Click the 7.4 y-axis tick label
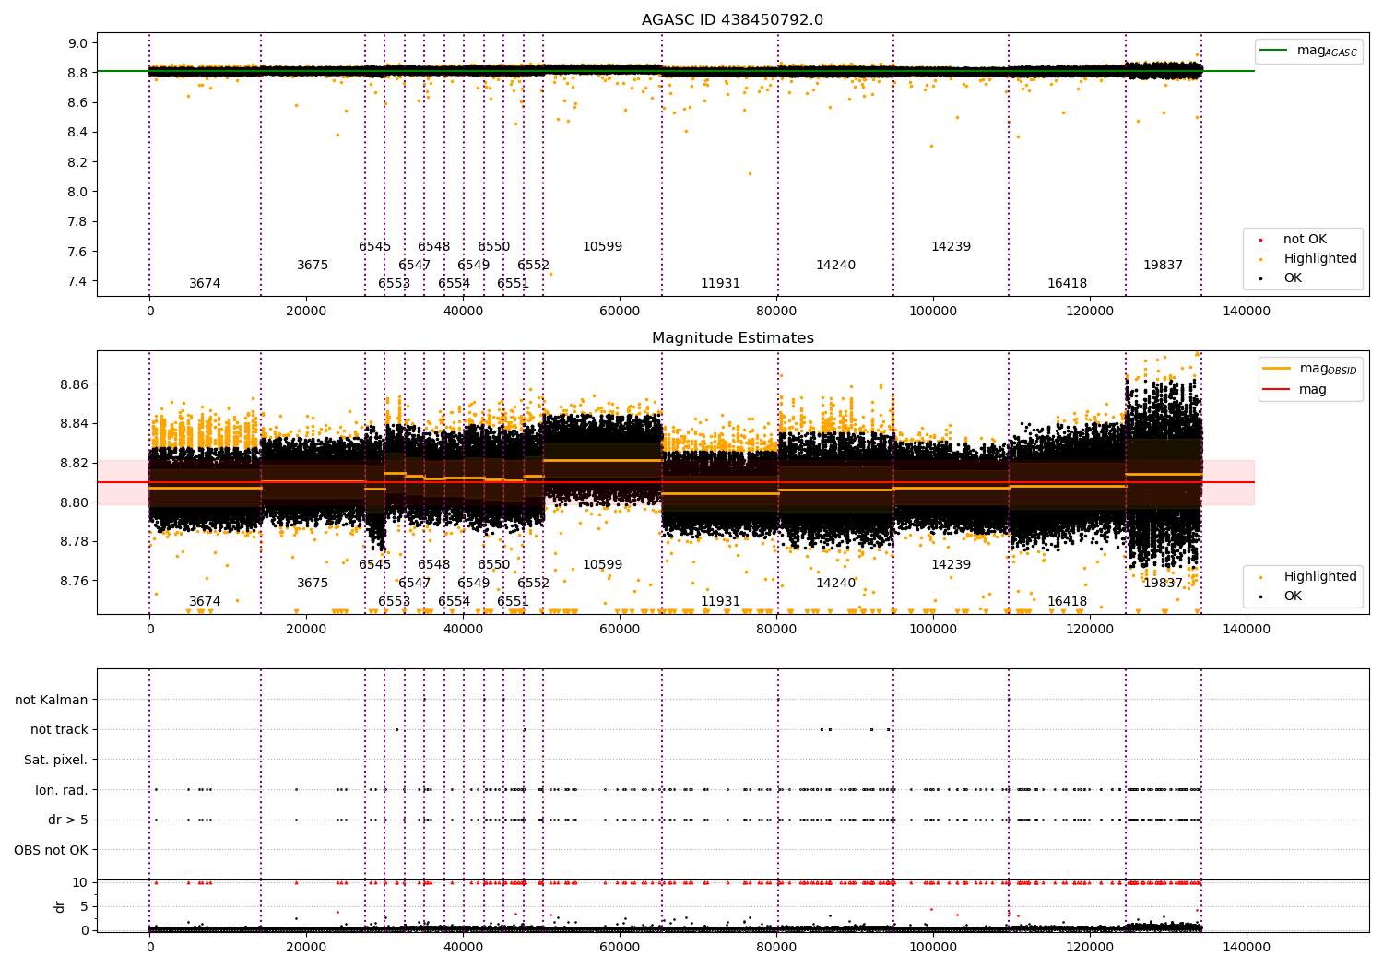 [x=78, y=281]
